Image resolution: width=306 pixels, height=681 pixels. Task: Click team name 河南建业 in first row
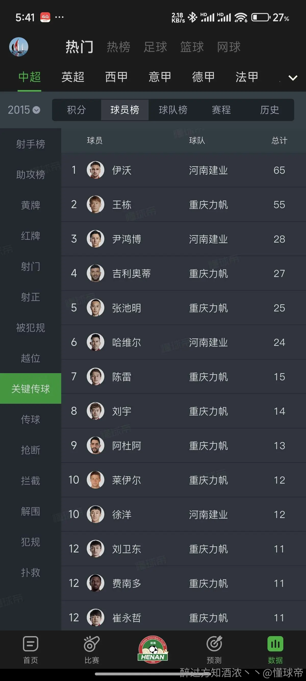(208, 170)
